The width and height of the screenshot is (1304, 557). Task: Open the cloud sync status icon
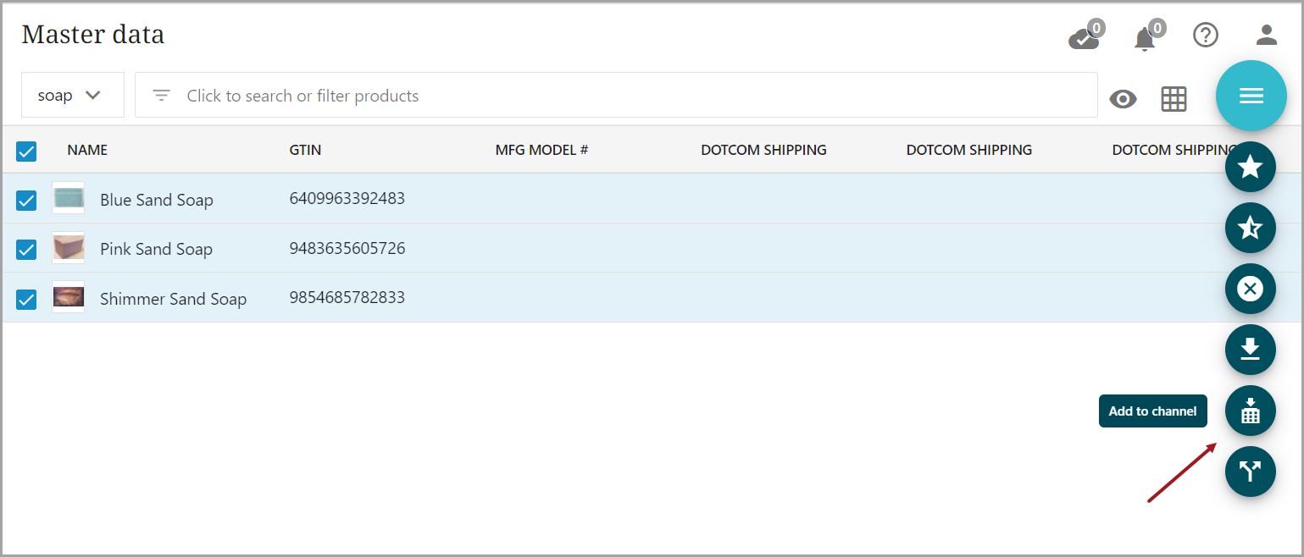pos(1084,38)
